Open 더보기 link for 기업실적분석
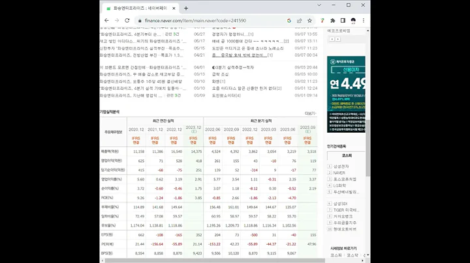This screenshot has height=263, width=470. (310, 113)
